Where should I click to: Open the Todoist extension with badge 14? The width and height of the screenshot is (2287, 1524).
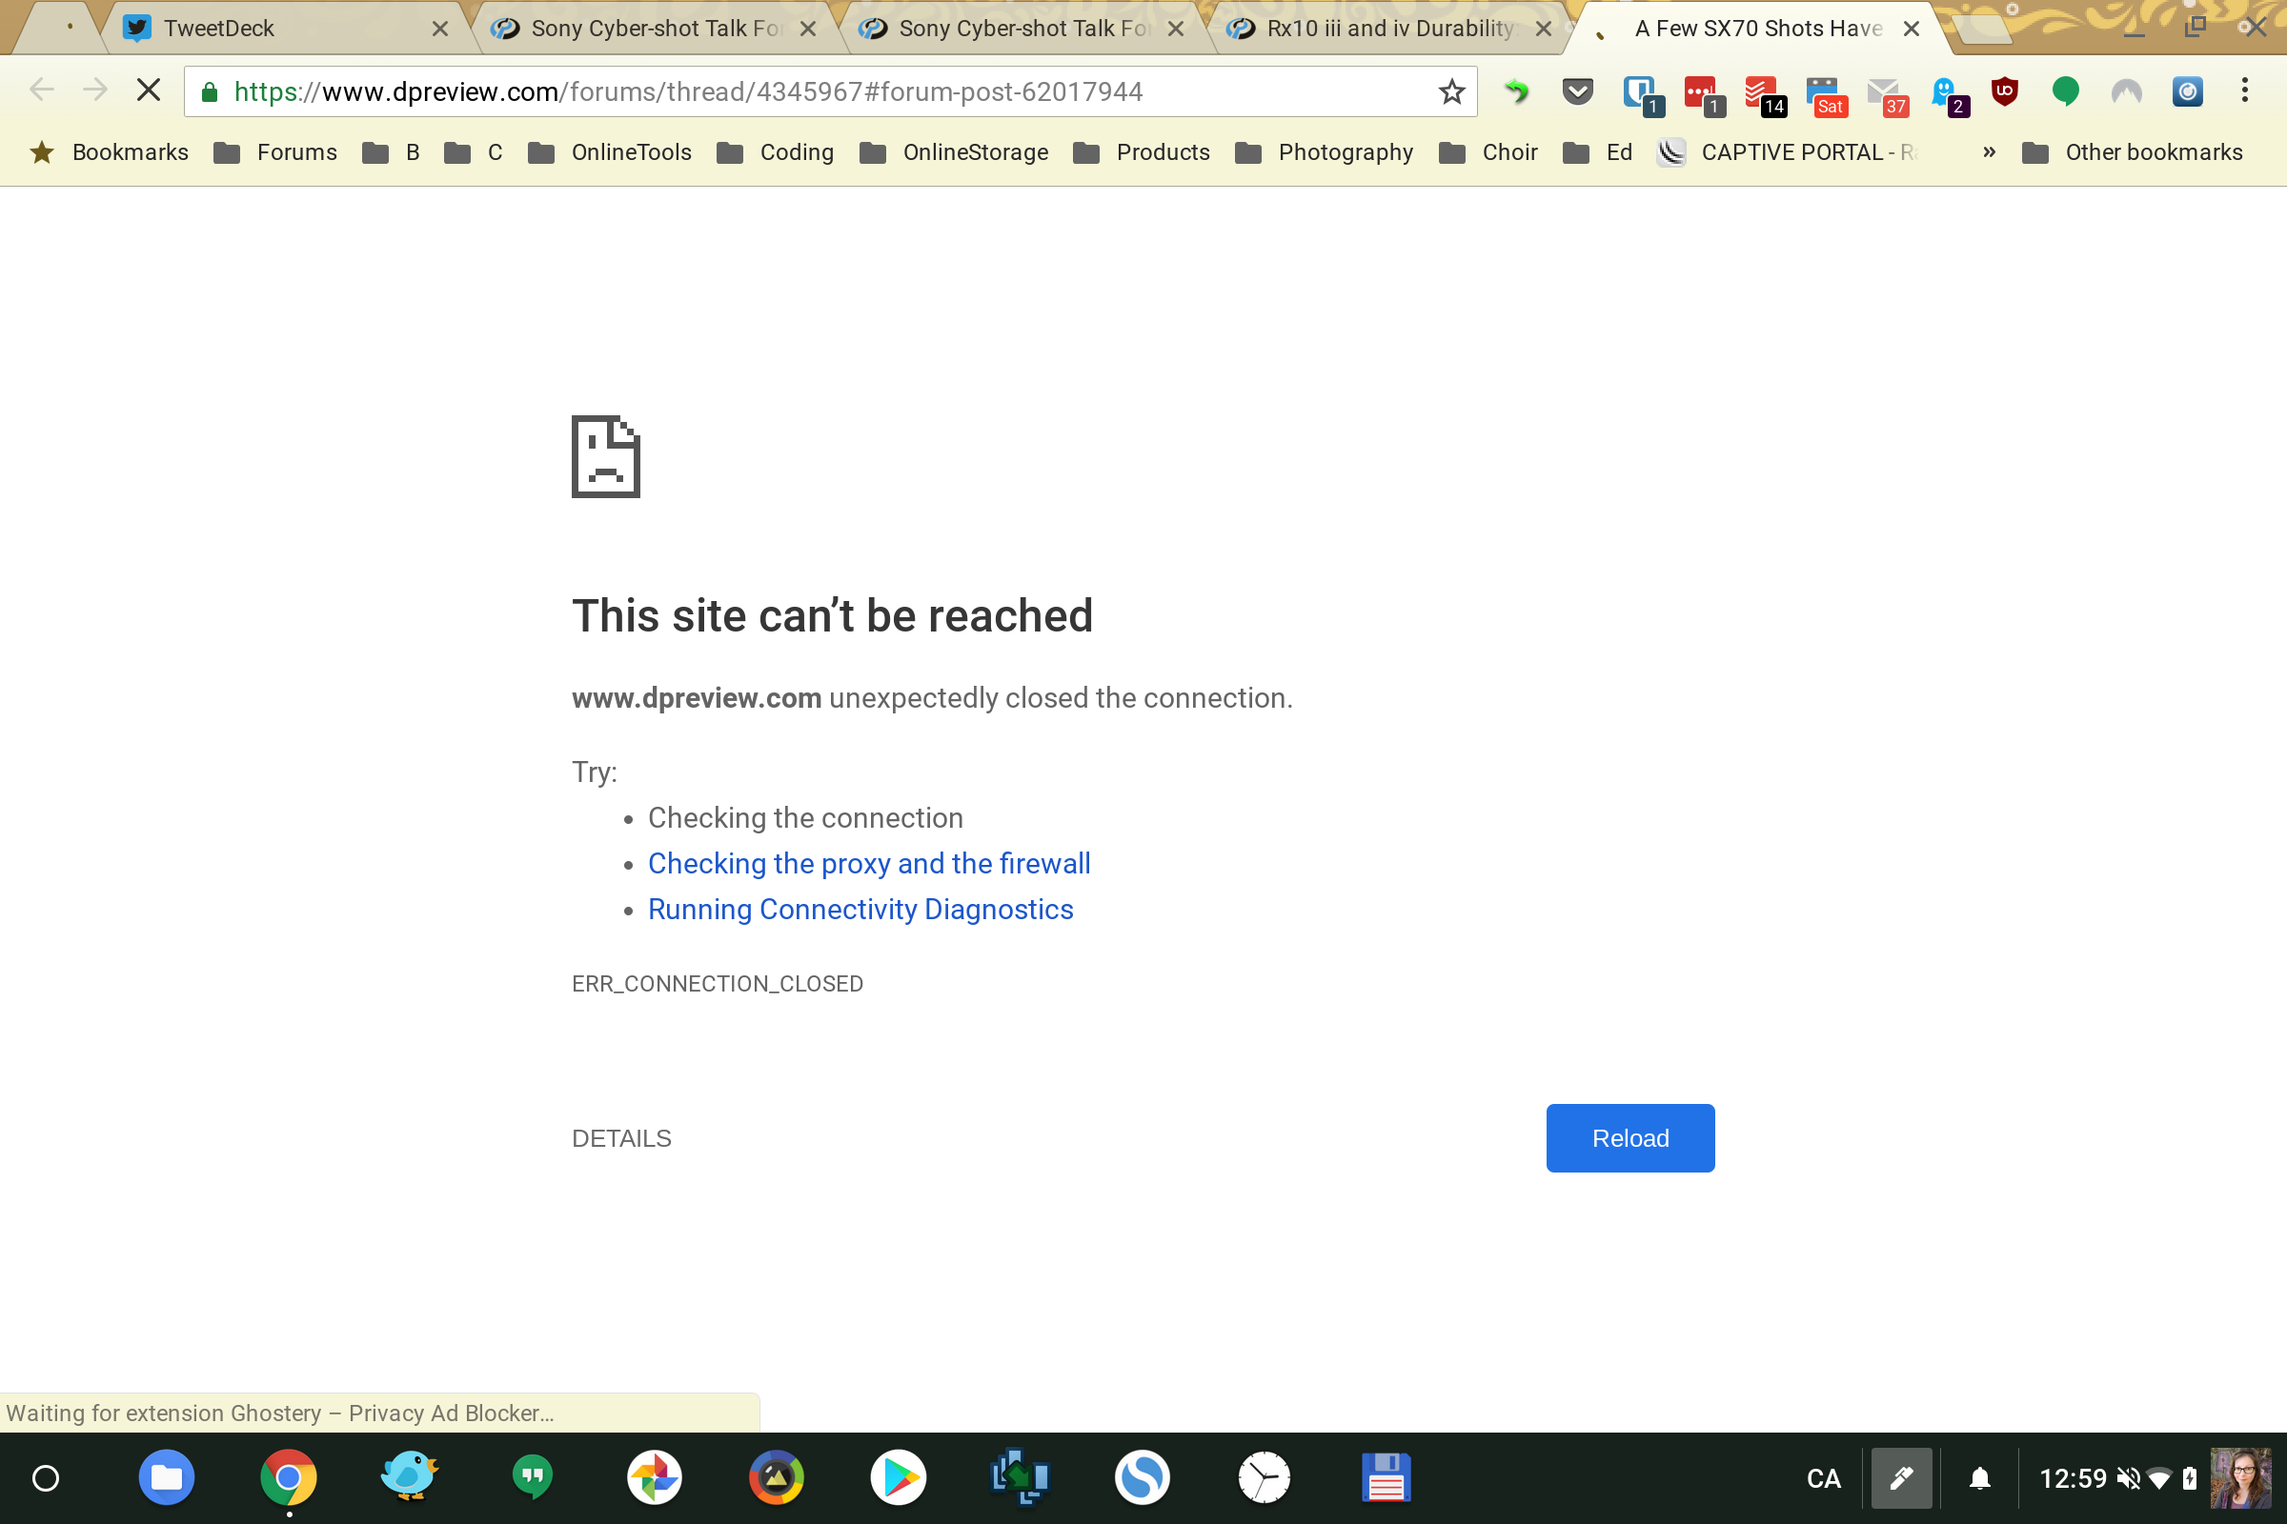1760,93
